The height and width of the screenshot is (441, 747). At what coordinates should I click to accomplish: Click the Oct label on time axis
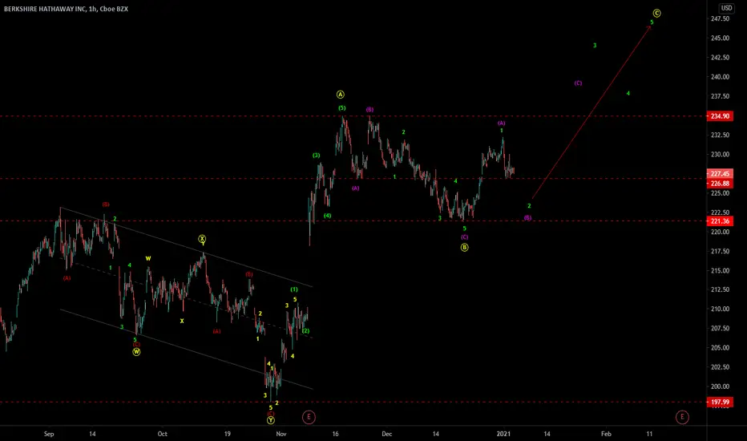[x=163, y=434]
